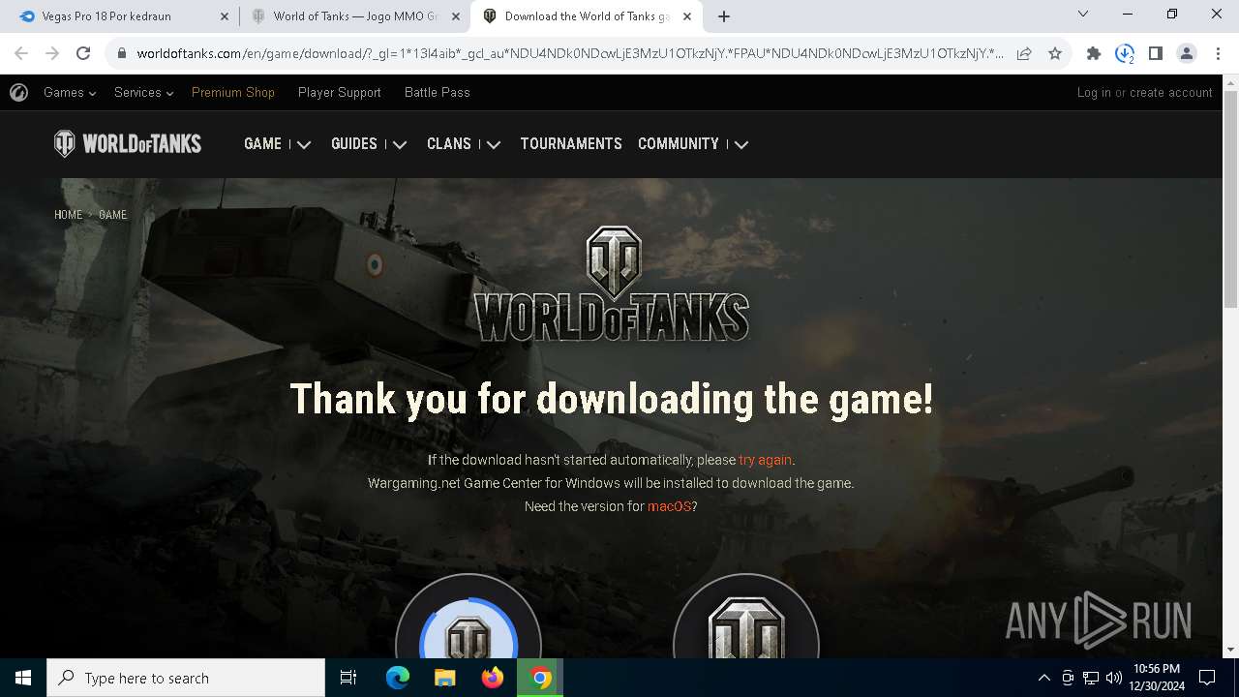1239x697 pixels.
Task: Show hidden system tray icons
Action: 1043,678
